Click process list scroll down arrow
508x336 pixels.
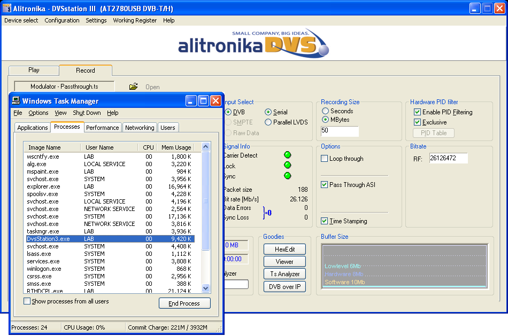pyautogui.click(x=206, y=288)
